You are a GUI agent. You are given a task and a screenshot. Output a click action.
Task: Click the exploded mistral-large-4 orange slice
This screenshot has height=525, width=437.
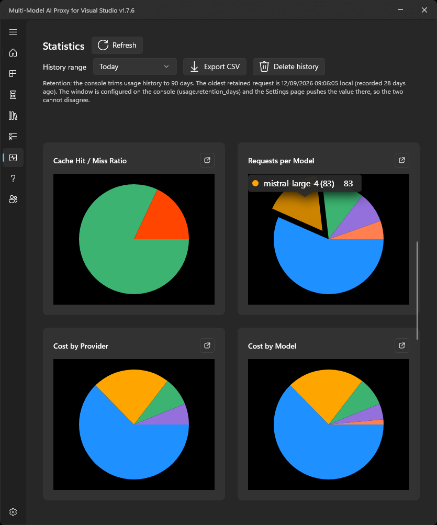[x=303, y=211]
